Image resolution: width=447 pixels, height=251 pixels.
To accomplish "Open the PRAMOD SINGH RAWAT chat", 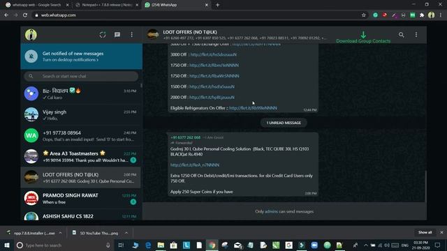I will [x=81, y=198].
